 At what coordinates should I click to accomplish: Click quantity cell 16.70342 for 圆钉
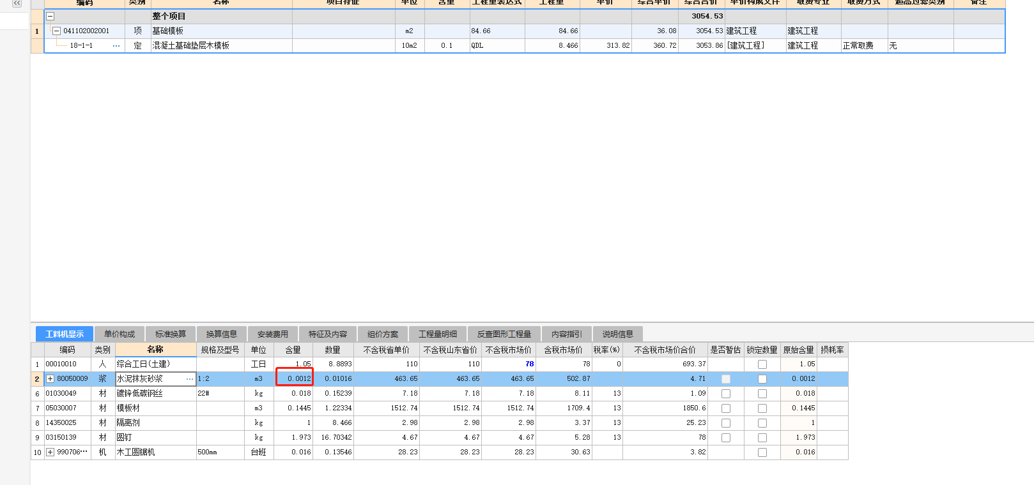coord(334,438)
